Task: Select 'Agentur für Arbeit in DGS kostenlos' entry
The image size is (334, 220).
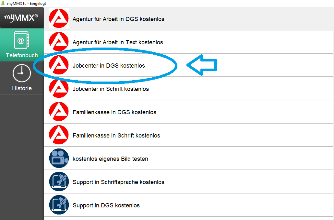Action: 118,19
